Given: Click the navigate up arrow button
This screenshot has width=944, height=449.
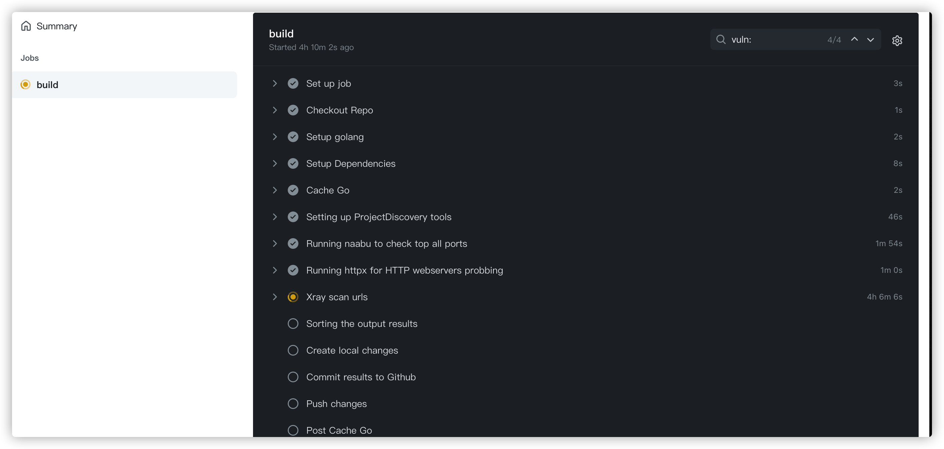Looking at the screenshot, I should coord(854,39).
